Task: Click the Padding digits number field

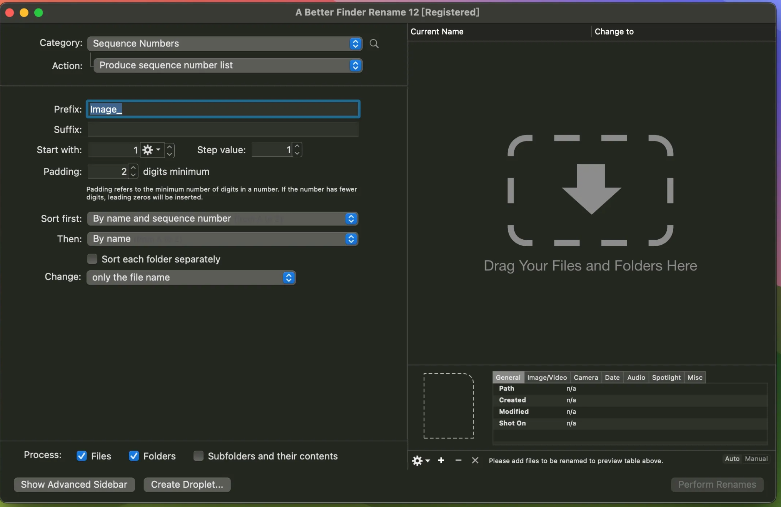Action: [108, 171]
